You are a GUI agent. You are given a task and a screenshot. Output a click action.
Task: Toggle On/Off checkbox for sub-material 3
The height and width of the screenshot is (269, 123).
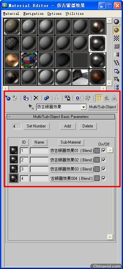(104, 169)
